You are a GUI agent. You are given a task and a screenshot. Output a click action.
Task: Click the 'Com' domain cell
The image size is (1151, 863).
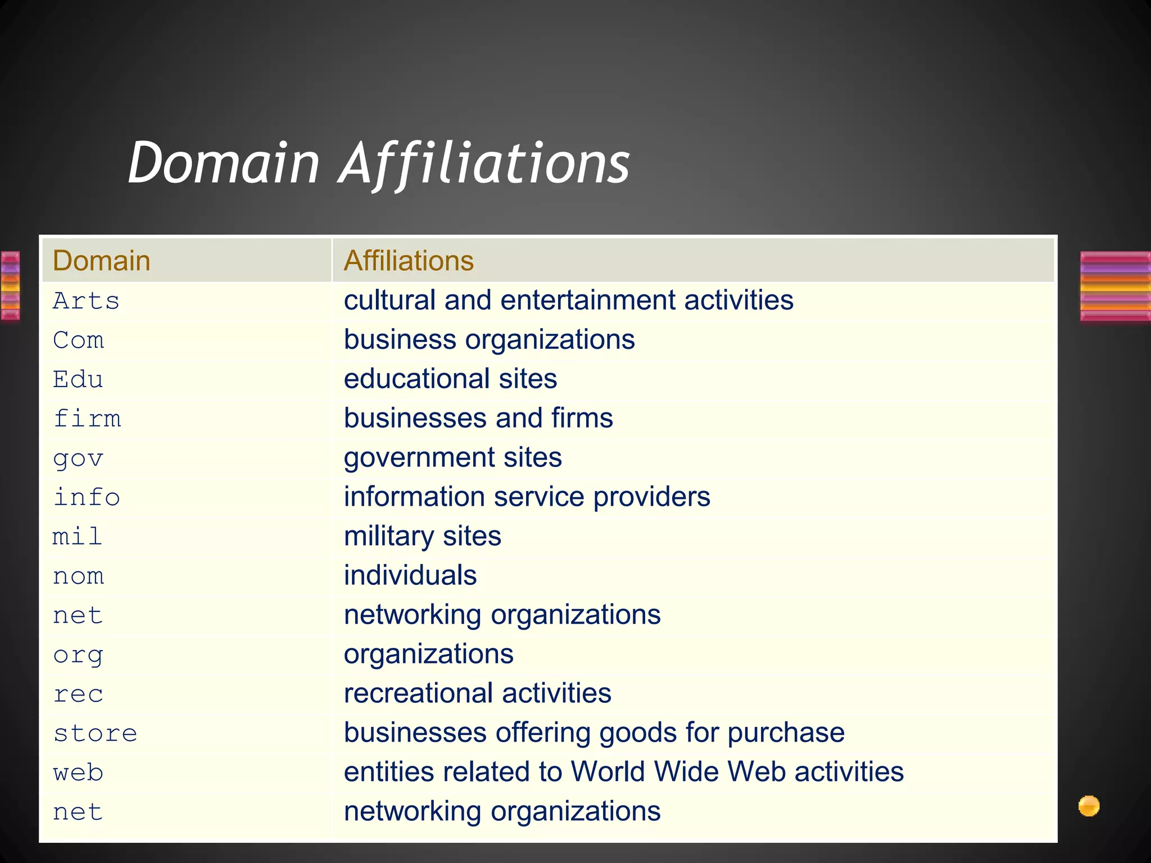(x=79, y=340)
